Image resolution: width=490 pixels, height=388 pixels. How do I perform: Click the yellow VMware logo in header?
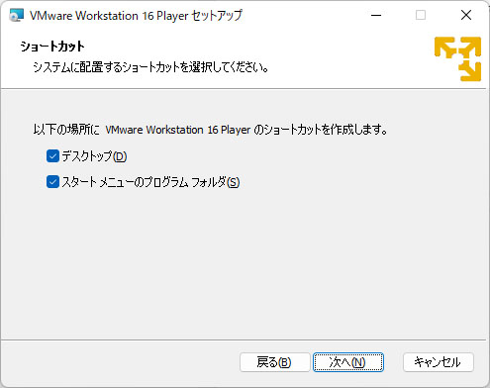click(457, 58)
